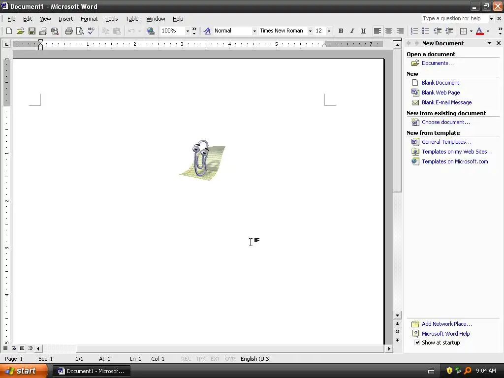Switch to Web Layout view icon
The width and height of the screenshot is (504, 378).
coord(14,348)
